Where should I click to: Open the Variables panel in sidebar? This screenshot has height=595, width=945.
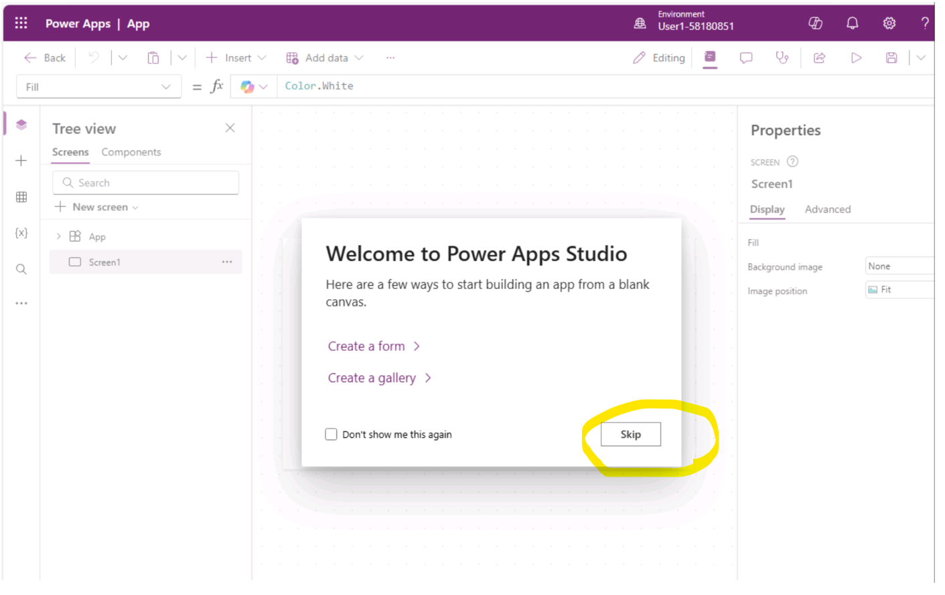pos(21,233)
